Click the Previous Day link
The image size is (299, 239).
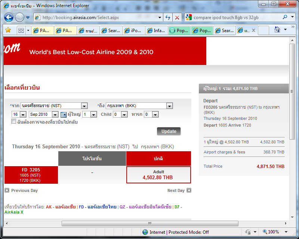(x=24, y=190)
